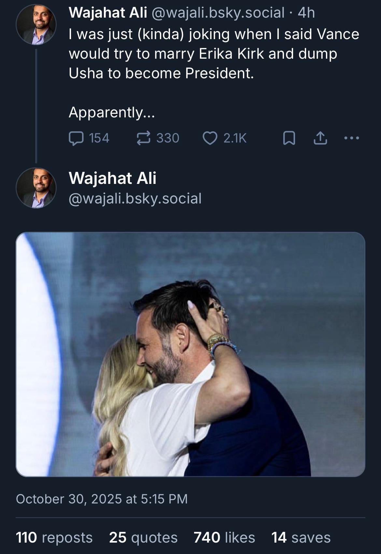View the 740 likes list
The width and height of the screenshot is (381, 554).
pyautogui.click(x=224, y=537)
